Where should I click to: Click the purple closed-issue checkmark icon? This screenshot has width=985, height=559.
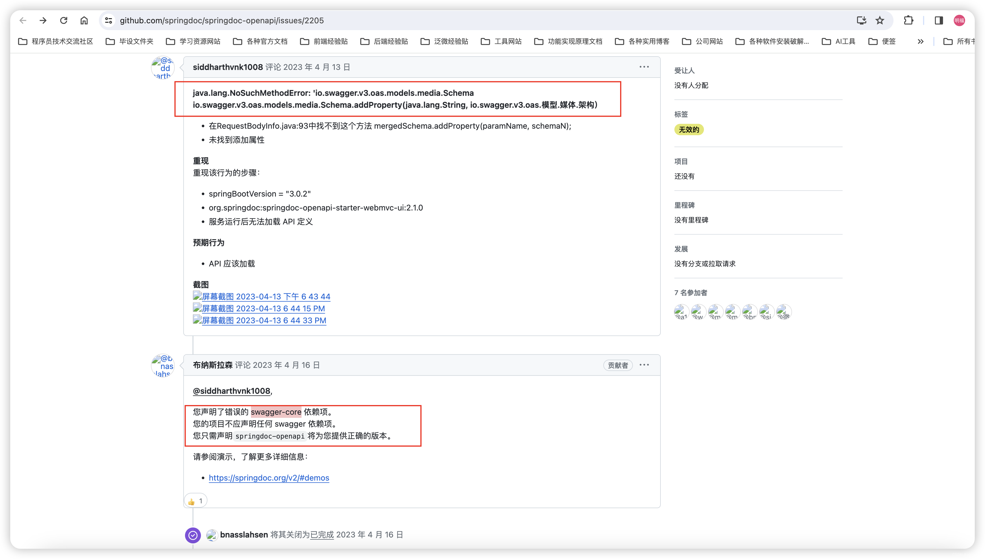click(193, 535)
